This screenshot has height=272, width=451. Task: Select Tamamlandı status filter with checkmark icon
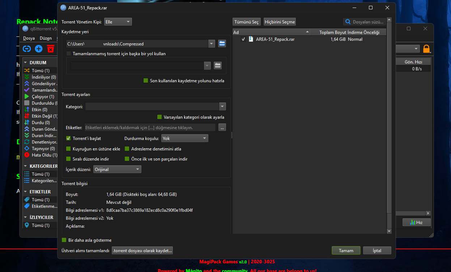coord(40,90)
